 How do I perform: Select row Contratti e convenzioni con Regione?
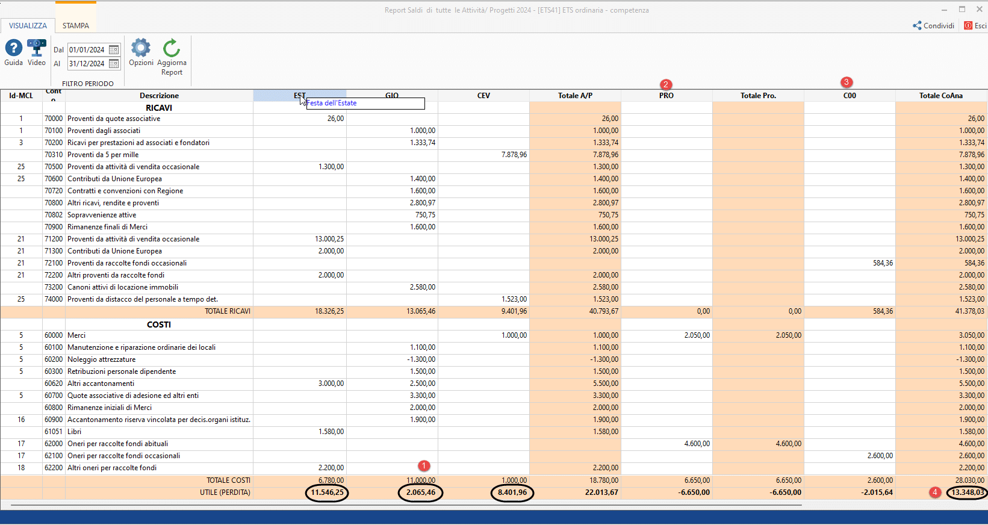(x=494, y=191)
